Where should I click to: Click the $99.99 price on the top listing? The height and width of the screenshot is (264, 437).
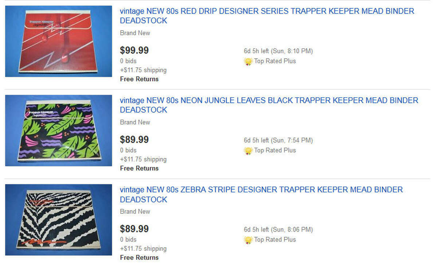(134, 50)
